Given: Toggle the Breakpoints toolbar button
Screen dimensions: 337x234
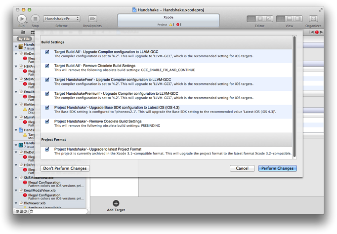Looking at the screenshot, I should (92, 19).
